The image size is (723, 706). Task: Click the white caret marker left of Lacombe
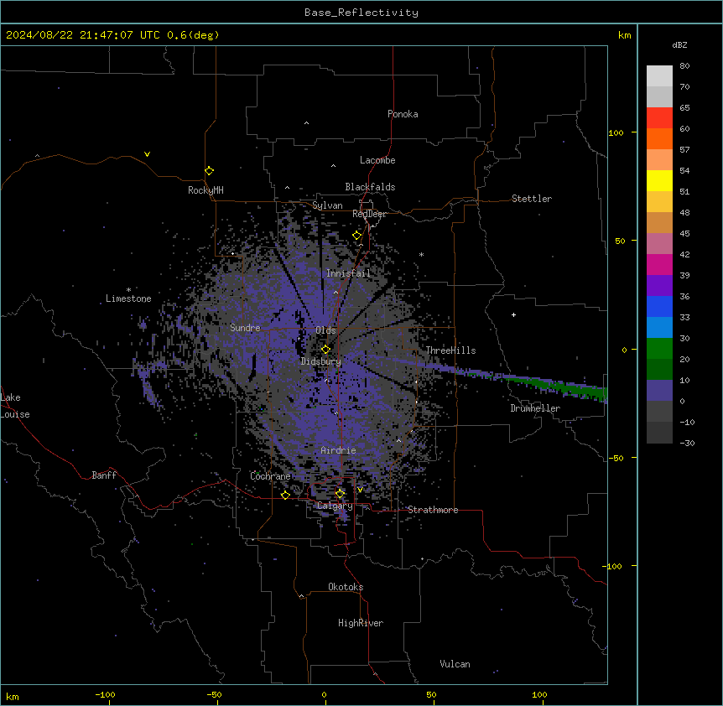pos(333,166)
